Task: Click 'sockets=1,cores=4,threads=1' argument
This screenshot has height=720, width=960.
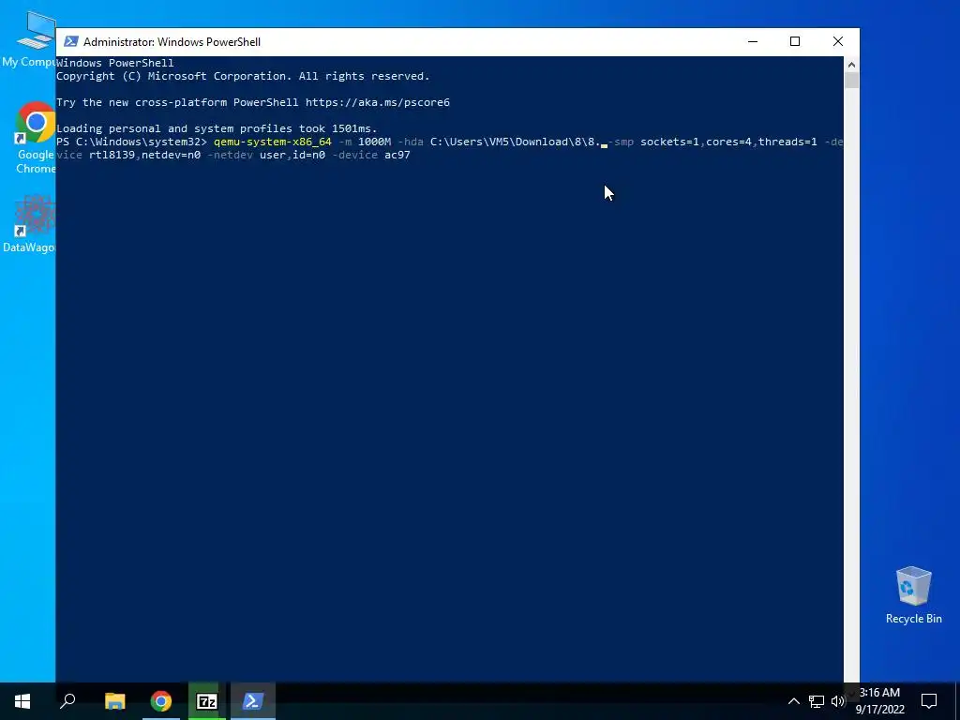Action: tap(728, 142)
